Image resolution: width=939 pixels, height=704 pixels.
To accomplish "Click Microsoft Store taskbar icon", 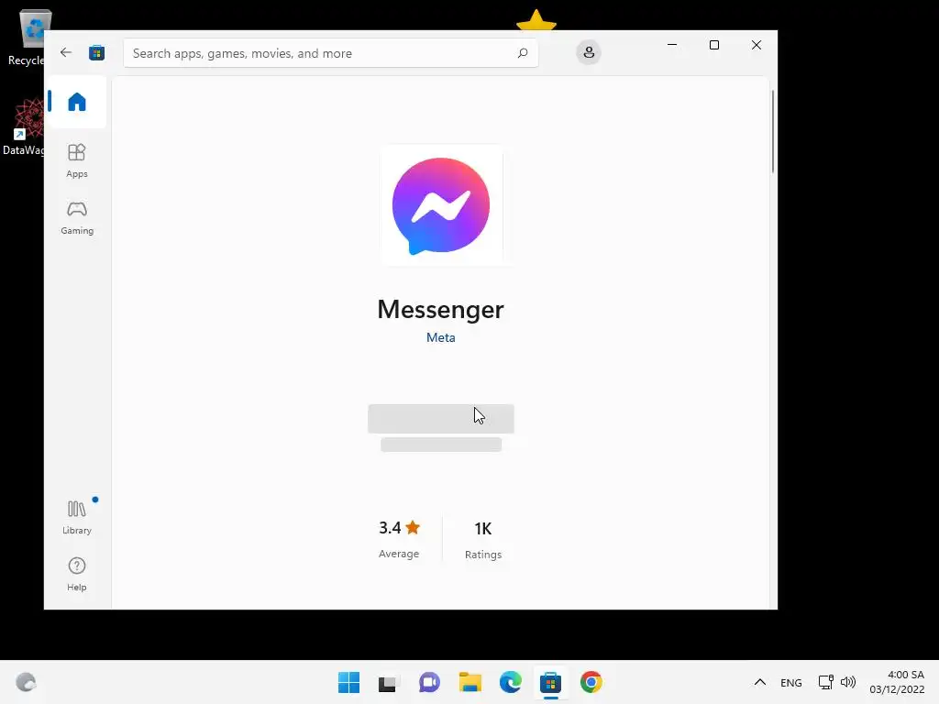I will [x=550, y=682].
